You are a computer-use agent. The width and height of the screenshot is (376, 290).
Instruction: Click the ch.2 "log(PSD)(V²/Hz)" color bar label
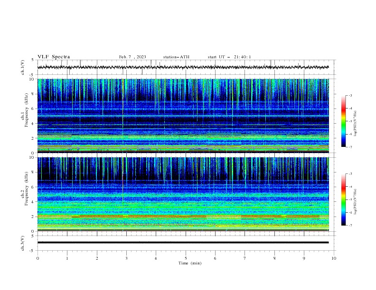coord(355,202)
